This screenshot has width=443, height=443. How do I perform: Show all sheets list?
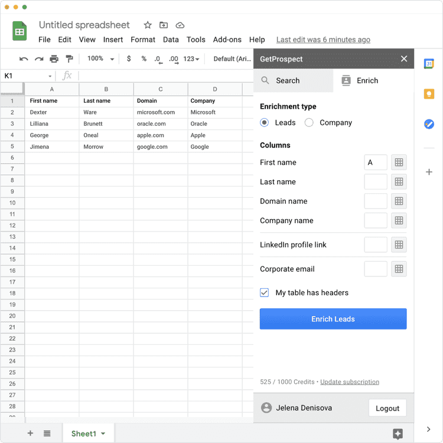click(x=47, y=433)
